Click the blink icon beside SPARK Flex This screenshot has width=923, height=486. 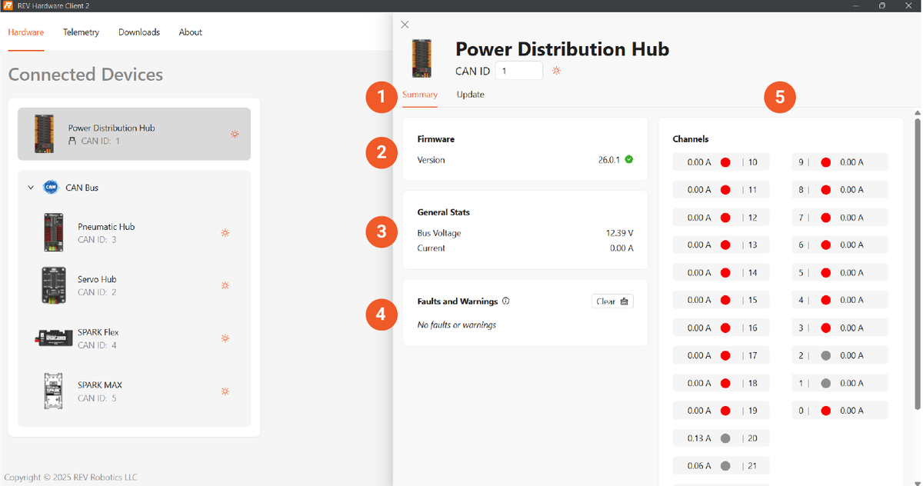coord(225,338)
